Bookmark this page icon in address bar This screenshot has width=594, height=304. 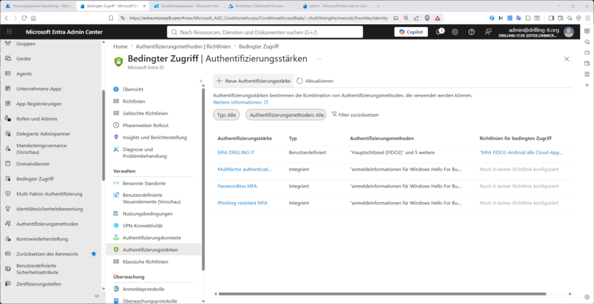pyautogui.click(x=111, y=18)
